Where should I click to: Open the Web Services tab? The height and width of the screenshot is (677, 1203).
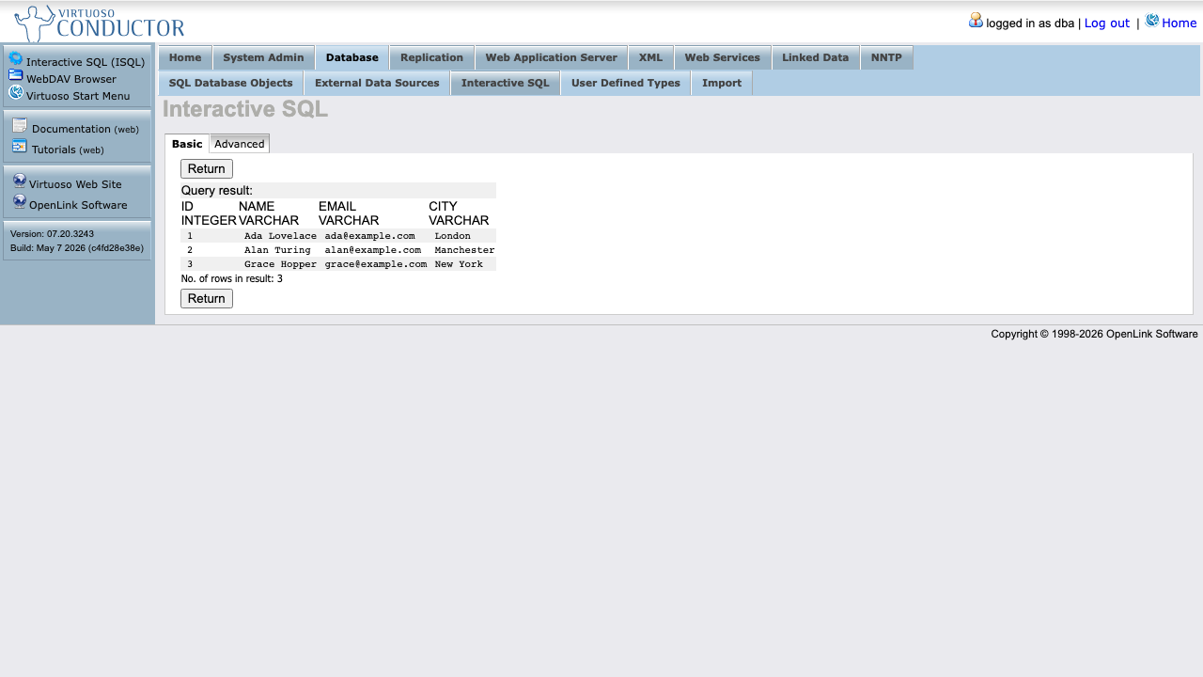tap(723, 57)
